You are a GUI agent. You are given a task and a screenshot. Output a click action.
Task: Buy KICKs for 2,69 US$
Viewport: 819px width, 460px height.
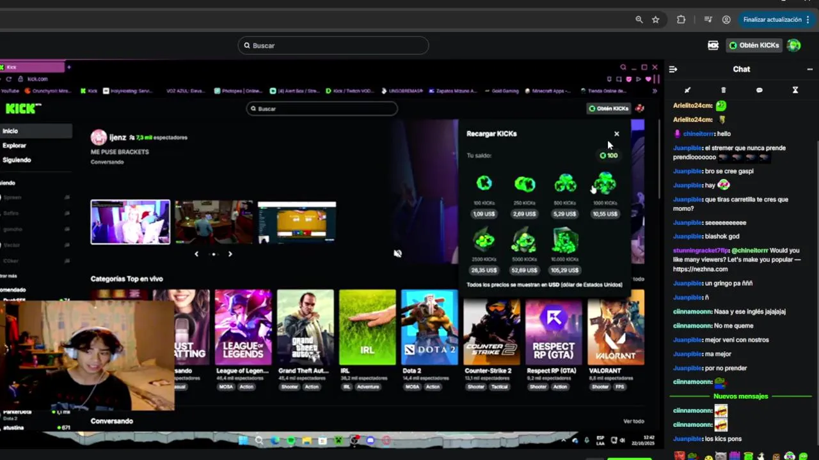[x=525, y=214]
